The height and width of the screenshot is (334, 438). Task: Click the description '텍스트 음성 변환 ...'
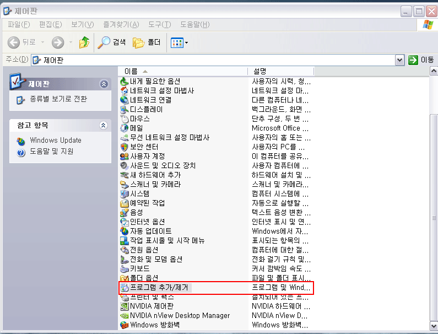pyautogui.click(x=281, y=212)
